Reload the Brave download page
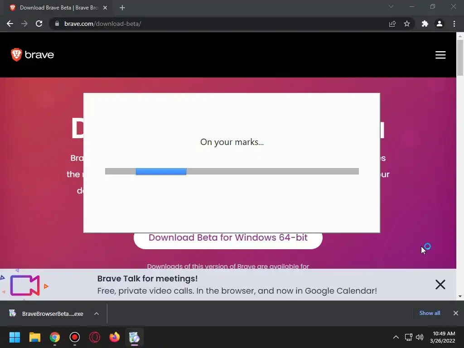 (39, 24)
